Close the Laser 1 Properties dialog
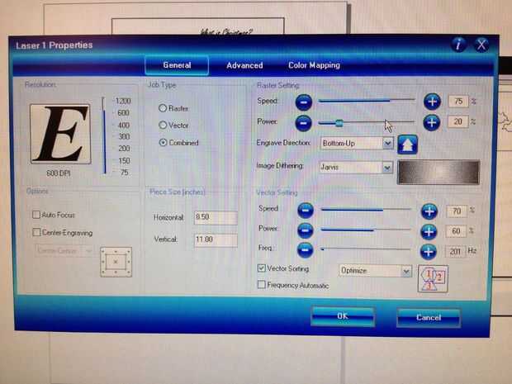The height and width of the screenshot is (384, 512). pos(481,45)
